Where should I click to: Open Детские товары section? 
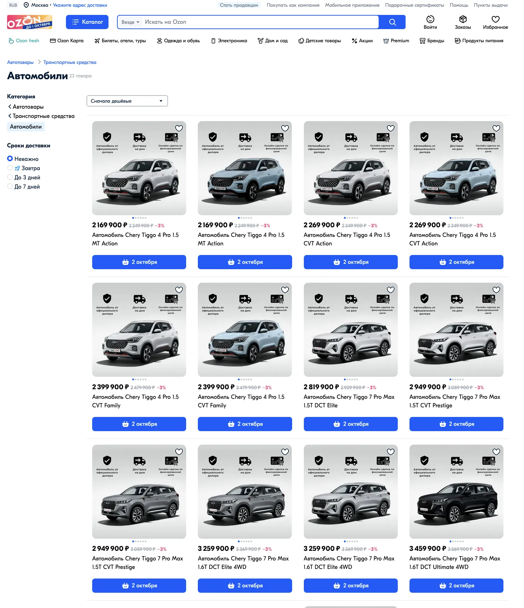point(319,41)
